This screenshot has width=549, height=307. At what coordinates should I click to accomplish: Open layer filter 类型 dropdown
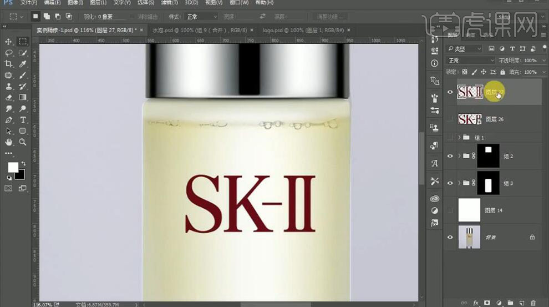[x=464, y=49]
